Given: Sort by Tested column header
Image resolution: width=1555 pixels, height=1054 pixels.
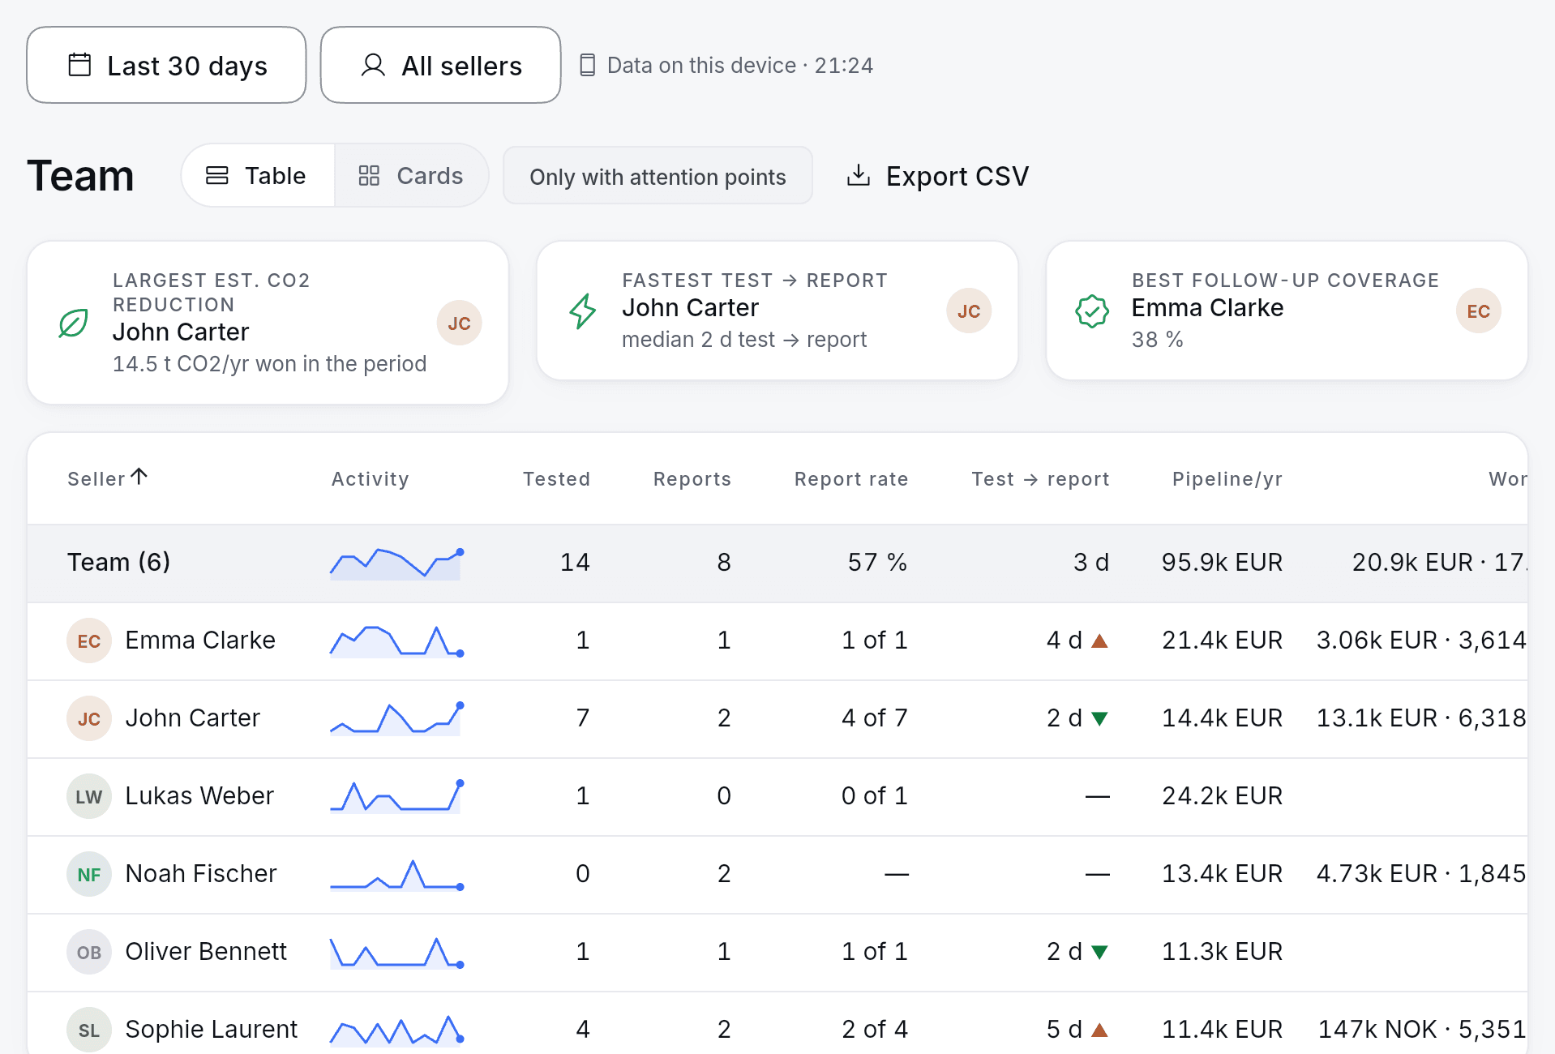Looking at the screenshot, I should (x=556, y=478).
